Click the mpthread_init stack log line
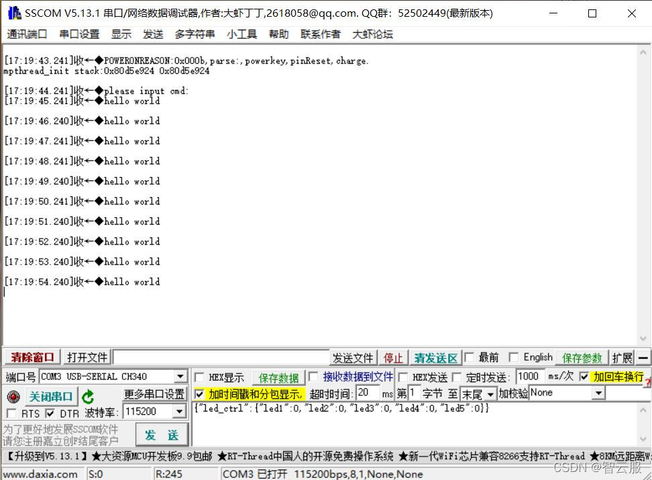This screenshot has width=652, height=480. pos(107,70)
